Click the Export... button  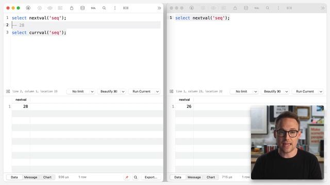point(151,177)
